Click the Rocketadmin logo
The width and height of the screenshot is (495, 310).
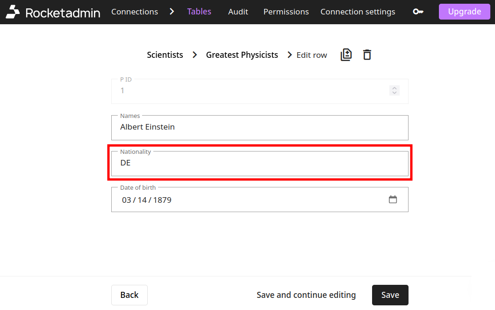click(x=53, y=12)
